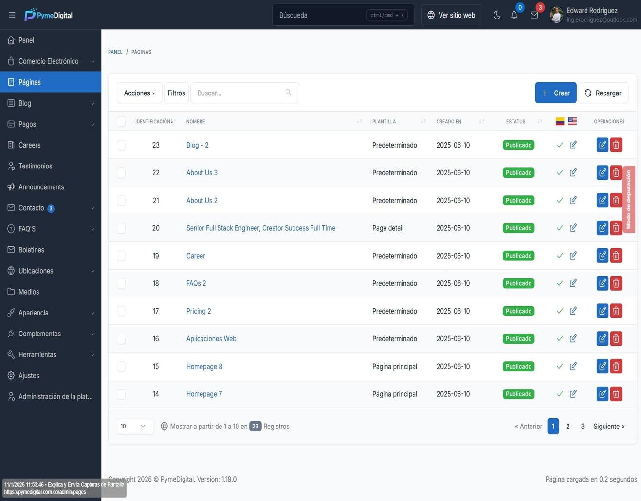This screenshot has width=641, height=501.
Task: Go to the Panel breadcrumb link
Action: (115, 51)
